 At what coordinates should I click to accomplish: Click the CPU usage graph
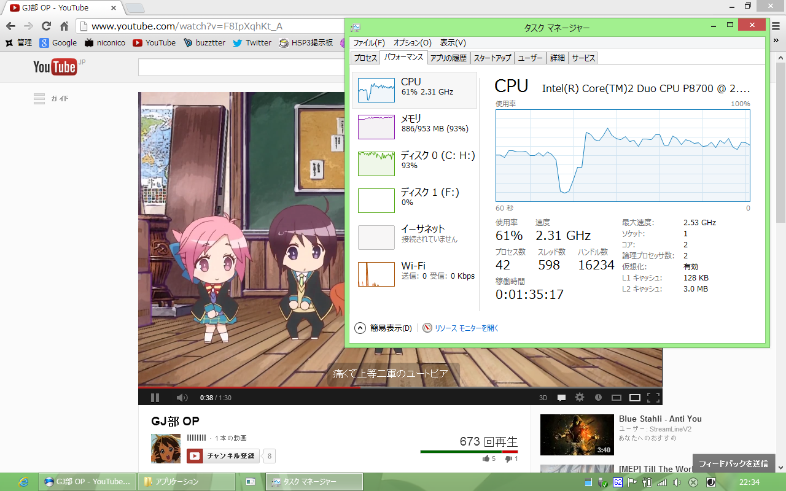pyautogui.click(x=623, y=156)
